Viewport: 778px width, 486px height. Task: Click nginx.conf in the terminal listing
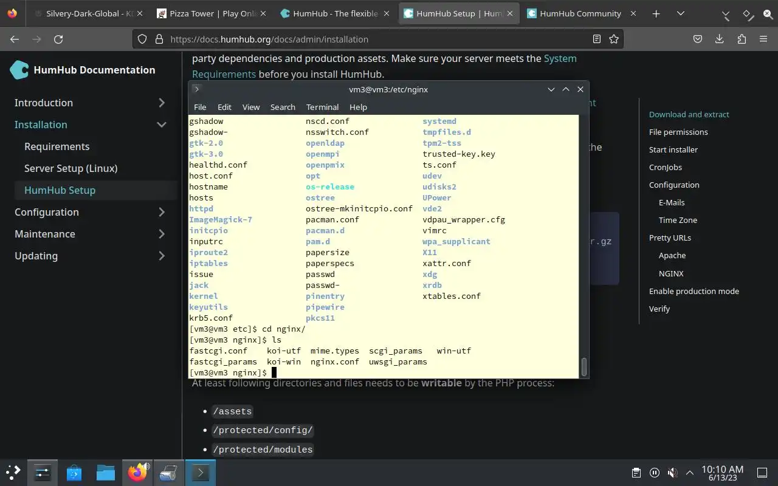(x=335, y=361)
